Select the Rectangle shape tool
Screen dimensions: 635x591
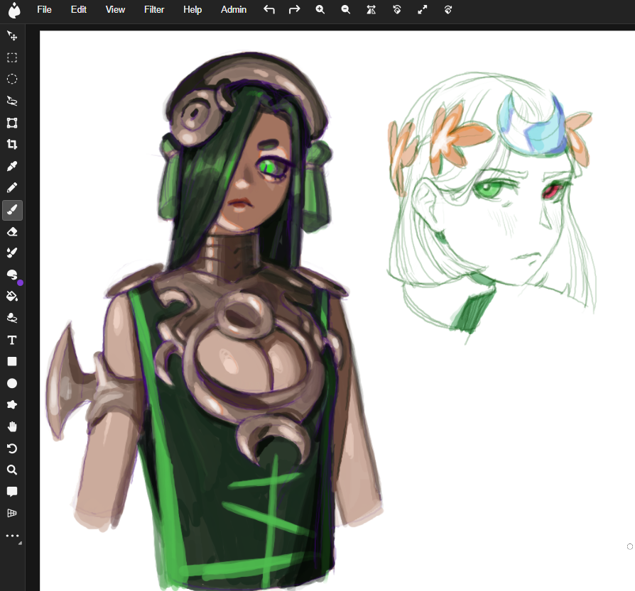click(x=12, y=362)
